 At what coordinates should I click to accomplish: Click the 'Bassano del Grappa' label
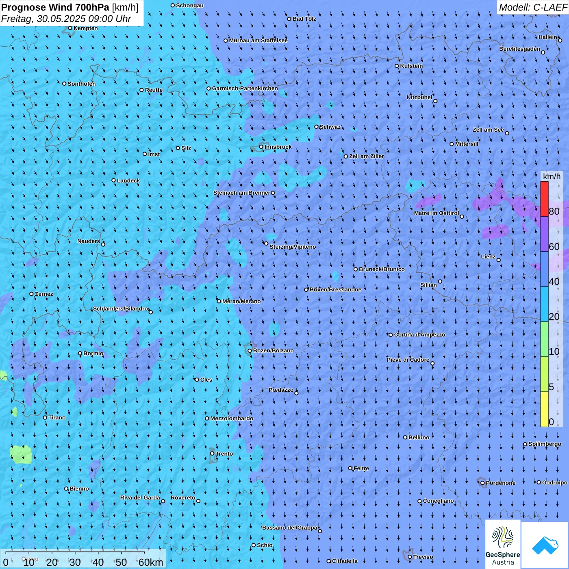click(x=290, y=528)
